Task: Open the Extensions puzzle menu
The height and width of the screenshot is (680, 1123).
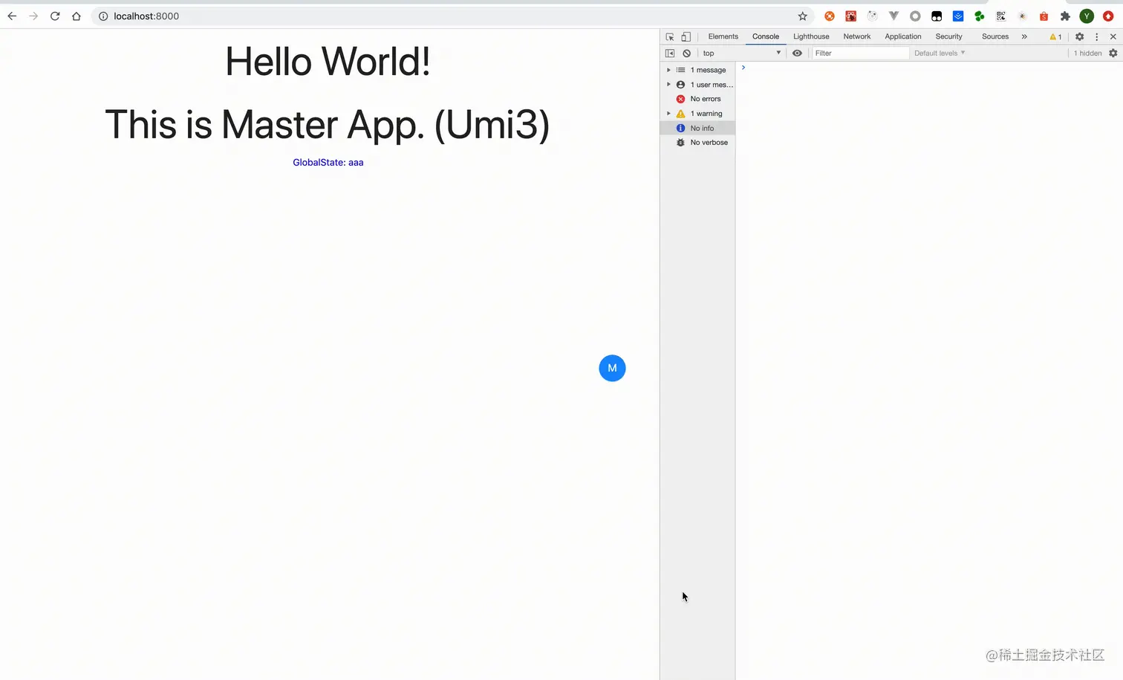Action: pos(1065,16)
